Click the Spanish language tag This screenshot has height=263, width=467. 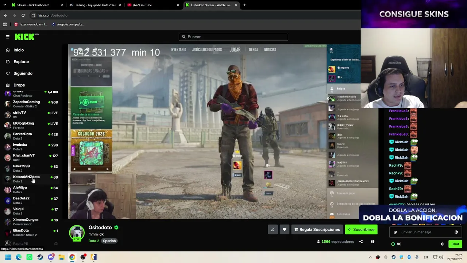(x=109, y=241)
